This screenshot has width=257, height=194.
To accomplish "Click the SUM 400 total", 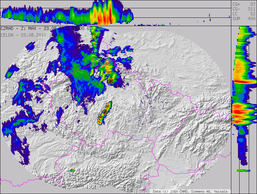I will [244, 19].
